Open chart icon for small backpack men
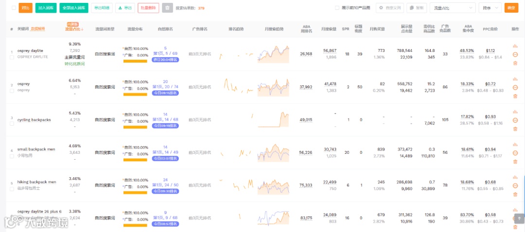Image resolution: width=525 pixels, height=232 pixels. [x=515, y=145]
